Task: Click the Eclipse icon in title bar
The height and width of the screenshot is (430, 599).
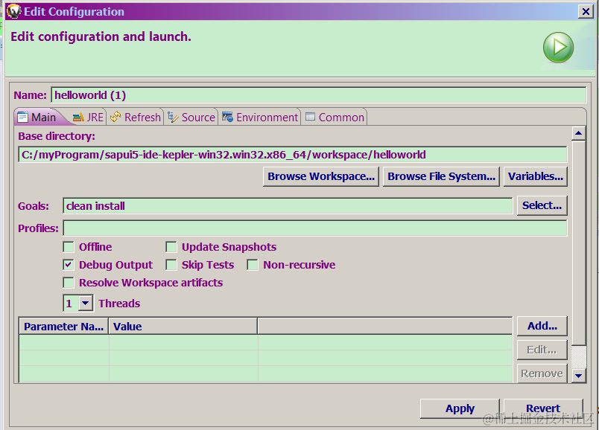Action: click(14, 11)
